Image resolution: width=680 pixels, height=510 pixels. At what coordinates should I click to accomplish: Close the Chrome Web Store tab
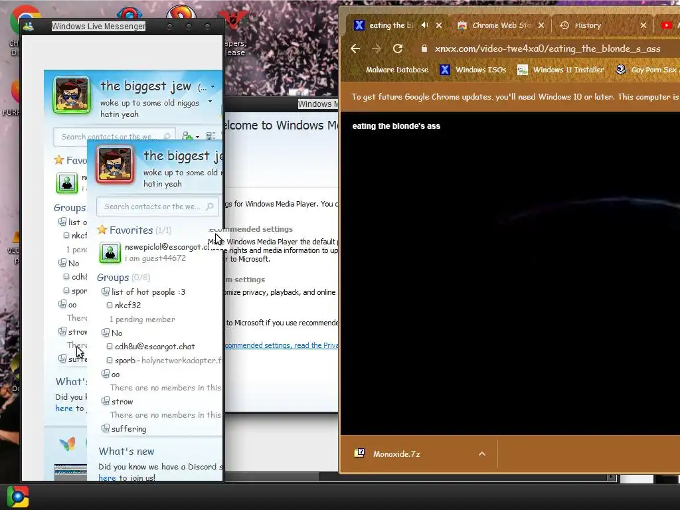(x=541, y=25)
